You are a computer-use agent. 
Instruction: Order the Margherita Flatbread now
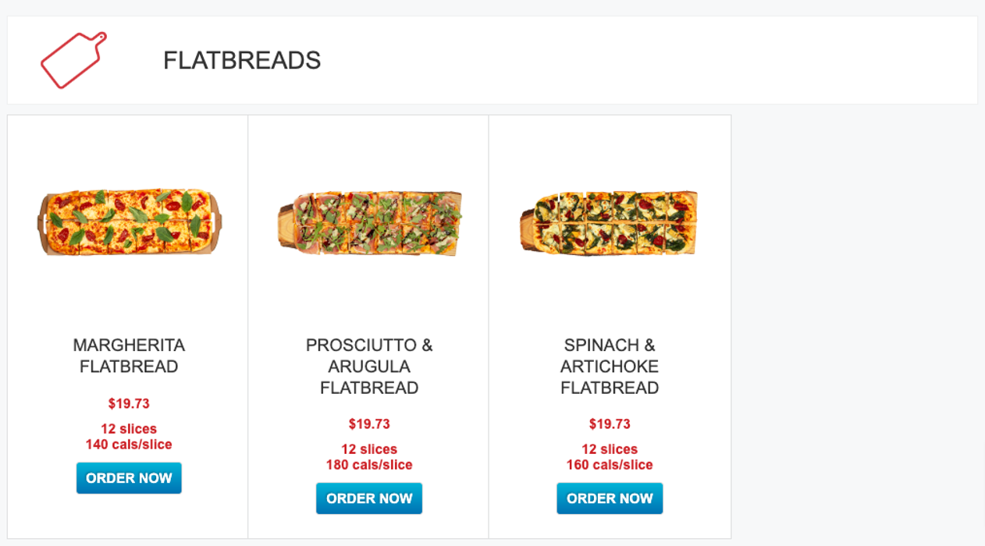point(129,478)
